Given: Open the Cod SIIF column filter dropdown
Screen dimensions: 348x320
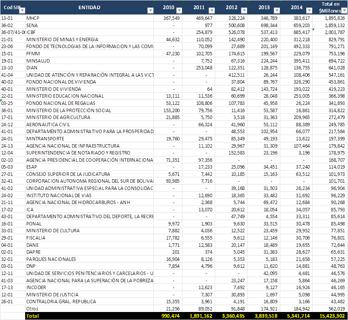Looking at the screenshot, I should [22, 11].
